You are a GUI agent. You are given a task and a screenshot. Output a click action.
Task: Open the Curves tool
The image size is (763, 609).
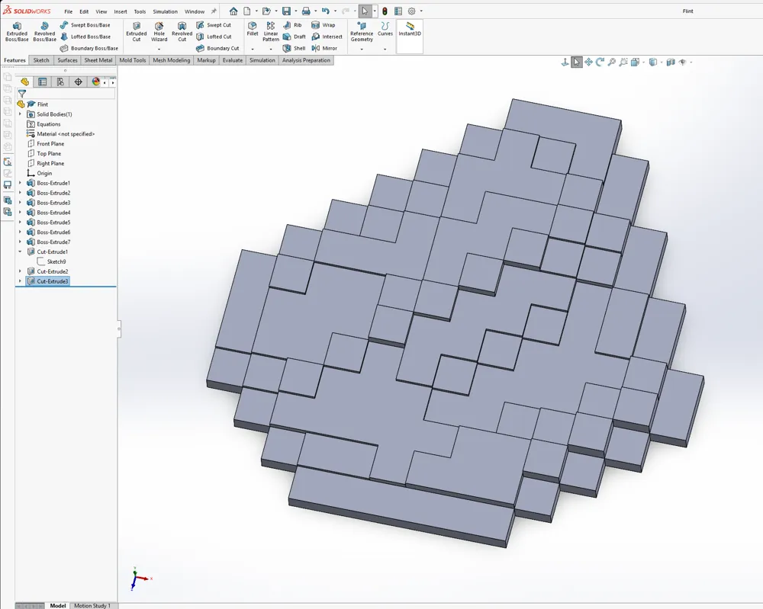click(385, 29)
